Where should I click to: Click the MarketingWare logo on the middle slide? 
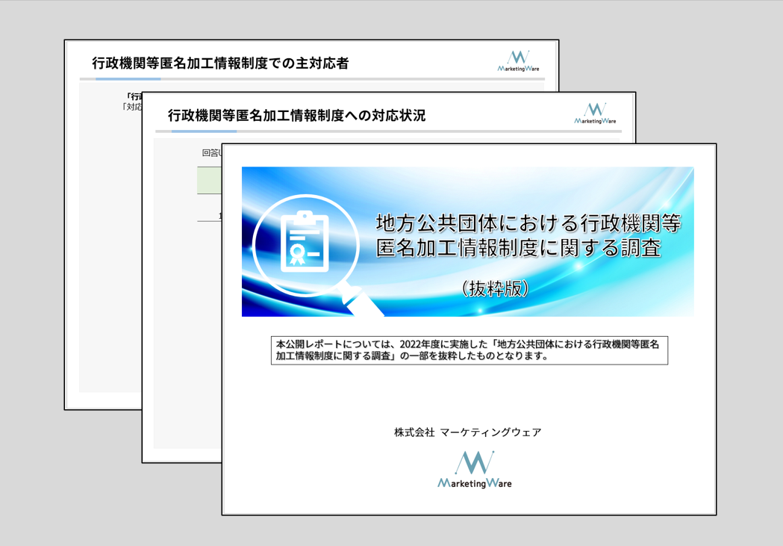pyautogui.click(x=595, y=114)
